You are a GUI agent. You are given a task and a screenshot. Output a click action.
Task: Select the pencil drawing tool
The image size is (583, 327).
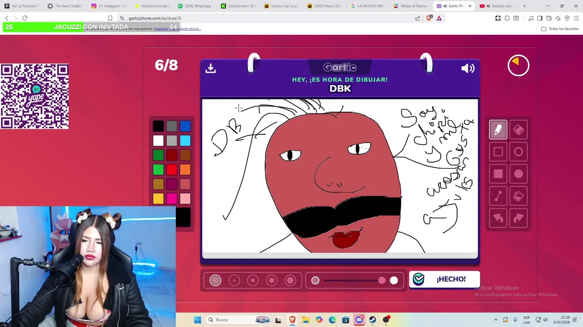coord(498,130)
